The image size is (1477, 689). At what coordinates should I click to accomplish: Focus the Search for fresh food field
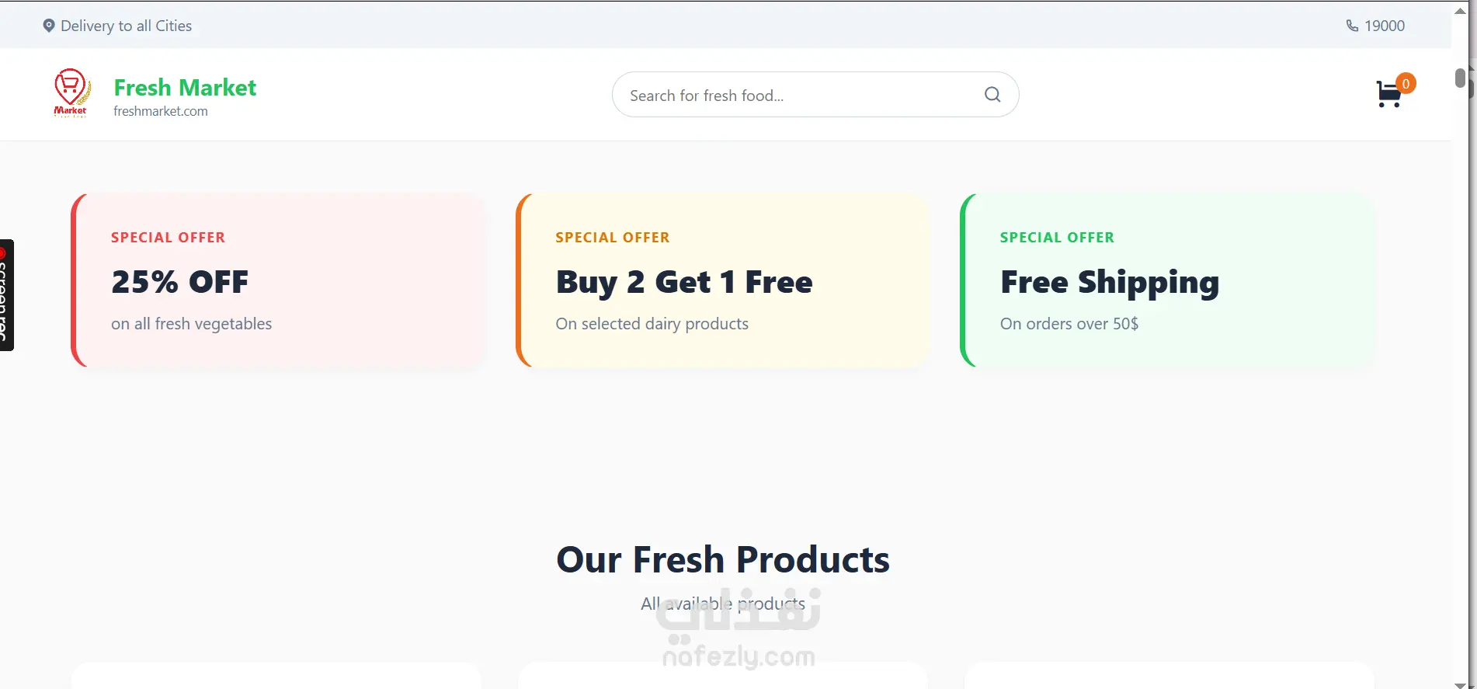[x=815, y=95]
